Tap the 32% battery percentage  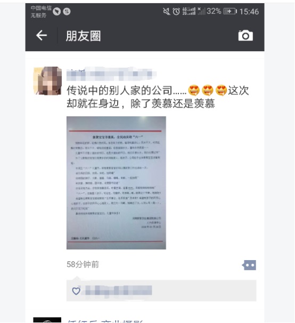point(214,11)
